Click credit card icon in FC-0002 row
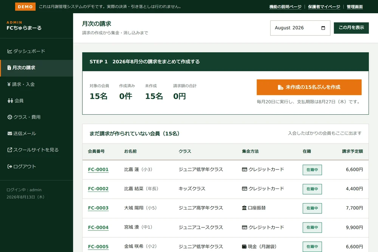Viewport: 378px width, 252px height. (x=245, y=188)
